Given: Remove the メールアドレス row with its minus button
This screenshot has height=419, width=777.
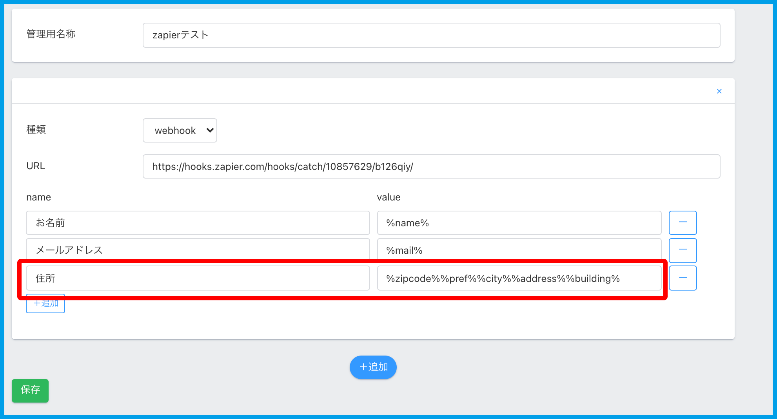Looking at the screenshot, I should 683,250.
